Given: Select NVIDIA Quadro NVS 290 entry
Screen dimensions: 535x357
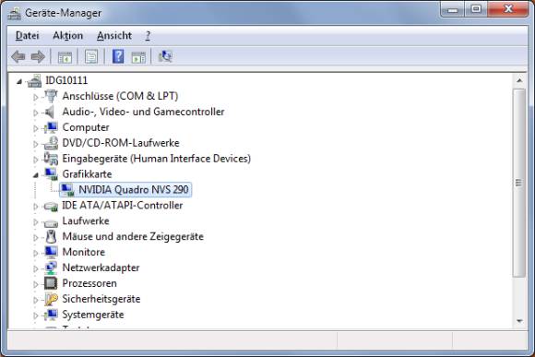Looking at the screenshot, I should (134, 190).
